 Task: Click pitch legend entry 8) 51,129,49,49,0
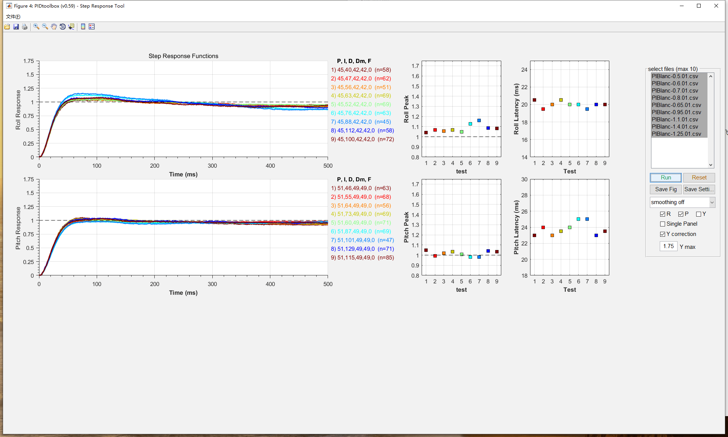coord(362,249)
